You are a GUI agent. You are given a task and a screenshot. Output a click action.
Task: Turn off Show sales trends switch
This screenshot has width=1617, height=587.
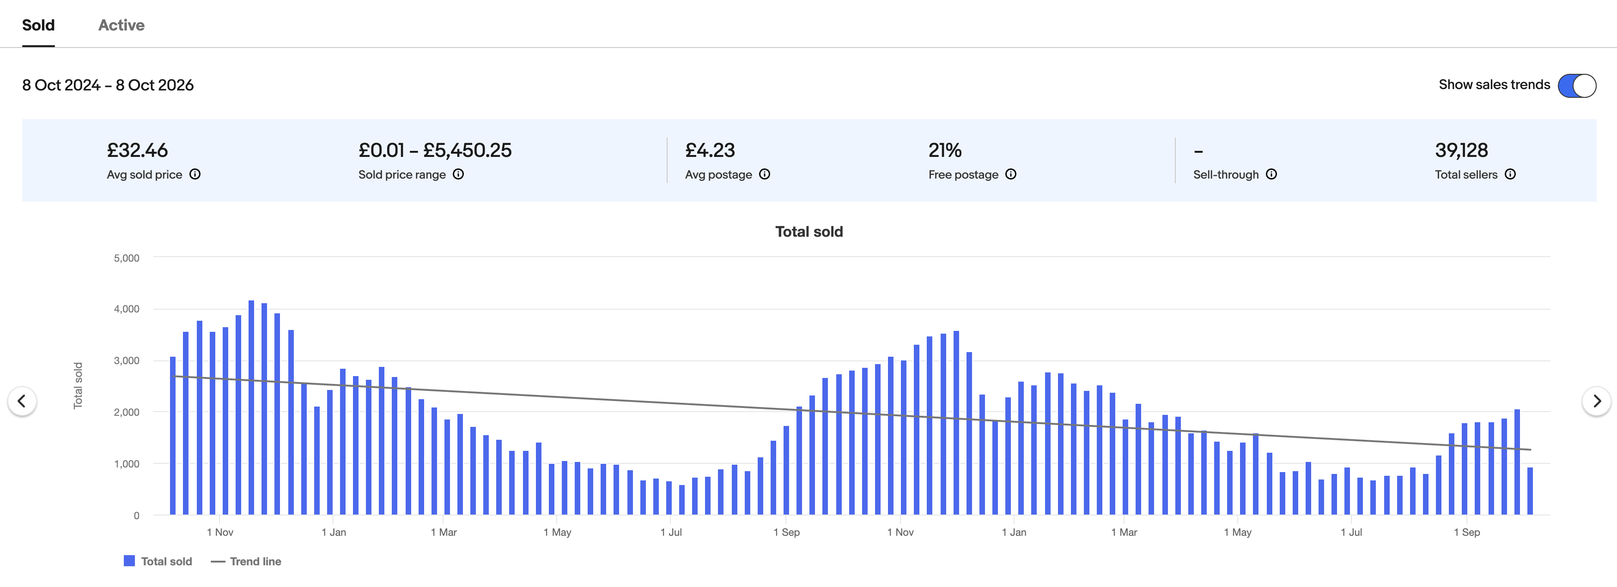[x=1577, y=85]
